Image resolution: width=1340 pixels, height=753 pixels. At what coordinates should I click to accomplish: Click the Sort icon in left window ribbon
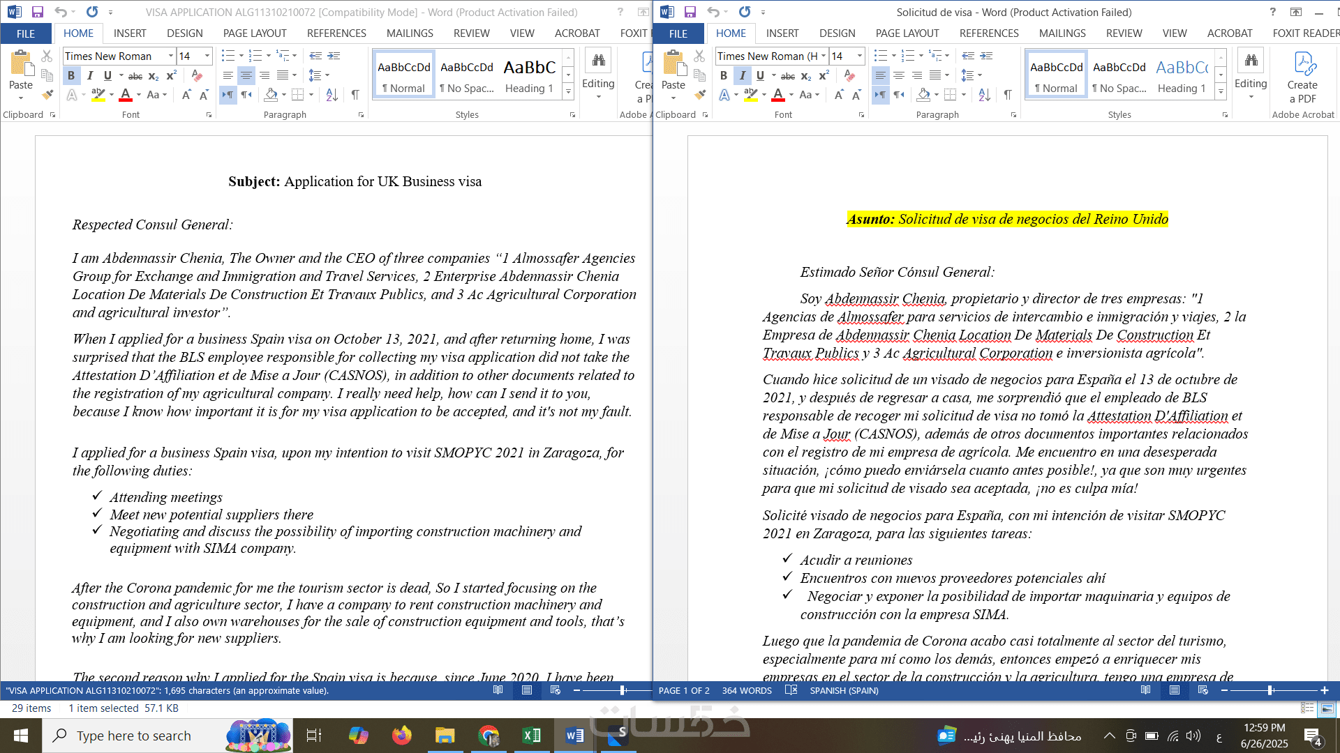332,95
